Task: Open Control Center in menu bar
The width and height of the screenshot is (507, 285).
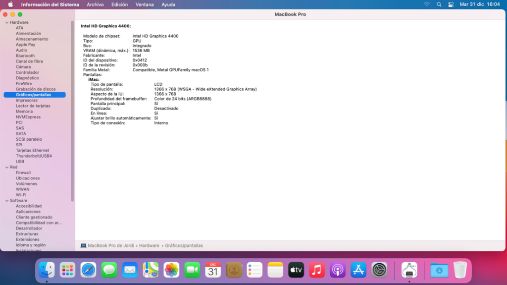Action: [x=451, y=4]
